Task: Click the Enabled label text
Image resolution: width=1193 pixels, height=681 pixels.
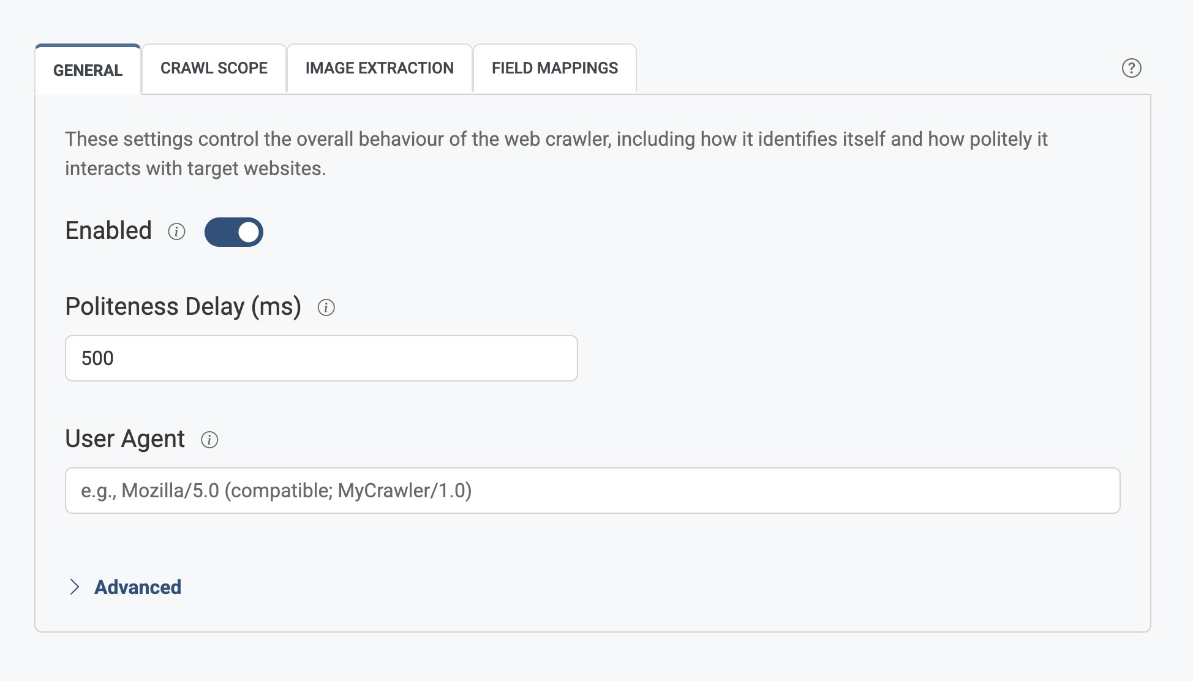Action: (x=108, y=231)
